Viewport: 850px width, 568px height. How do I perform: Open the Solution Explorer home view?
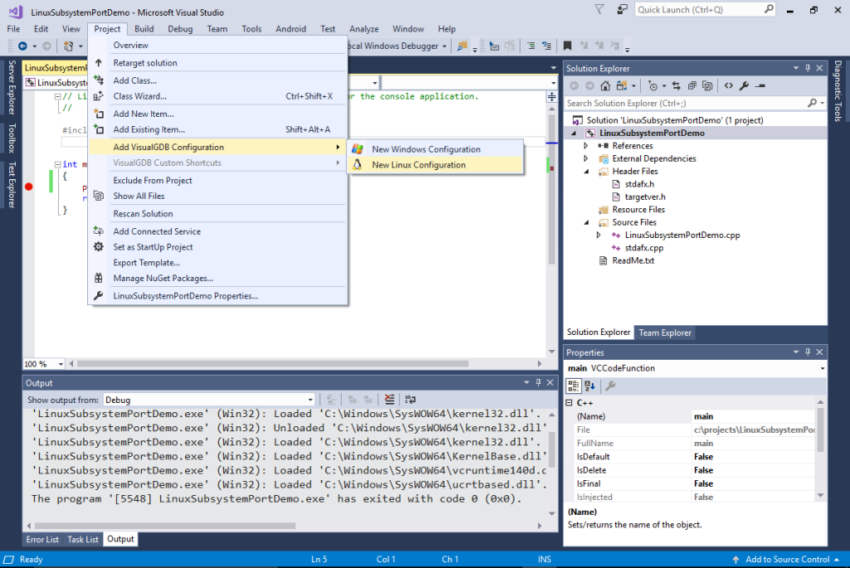tap(604, 85)
